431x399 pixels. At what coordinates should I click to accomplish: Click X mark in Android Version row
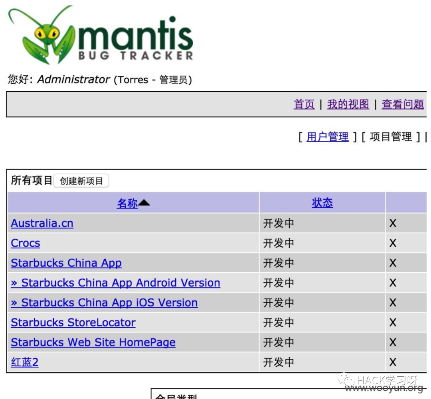(x=393, y=283)
